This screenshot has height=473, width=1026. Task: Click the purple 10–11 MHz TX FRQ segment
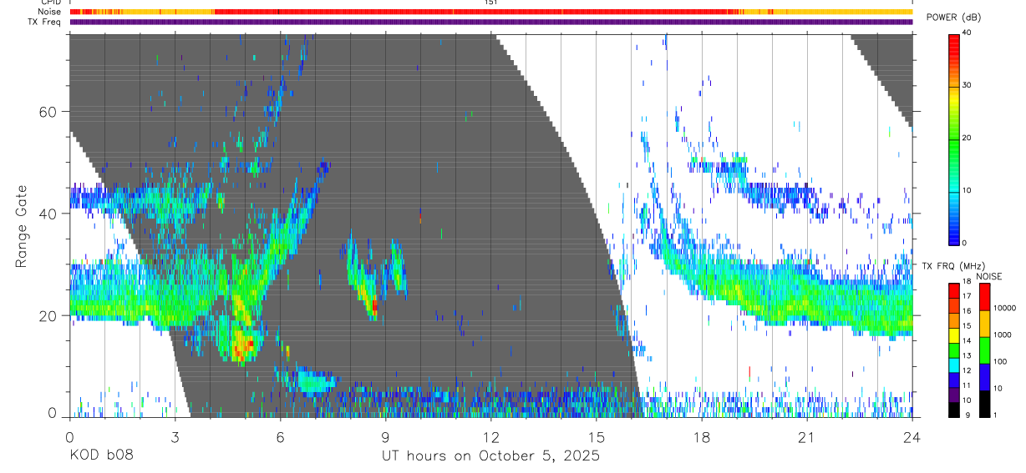[953, 394]
